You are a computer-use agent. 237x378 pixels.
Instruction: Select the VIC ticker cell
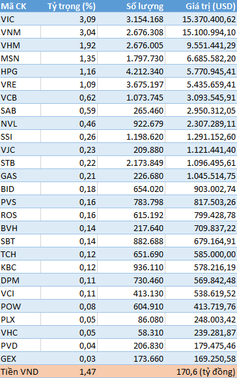pyautogui.click(x=20, y=19)
